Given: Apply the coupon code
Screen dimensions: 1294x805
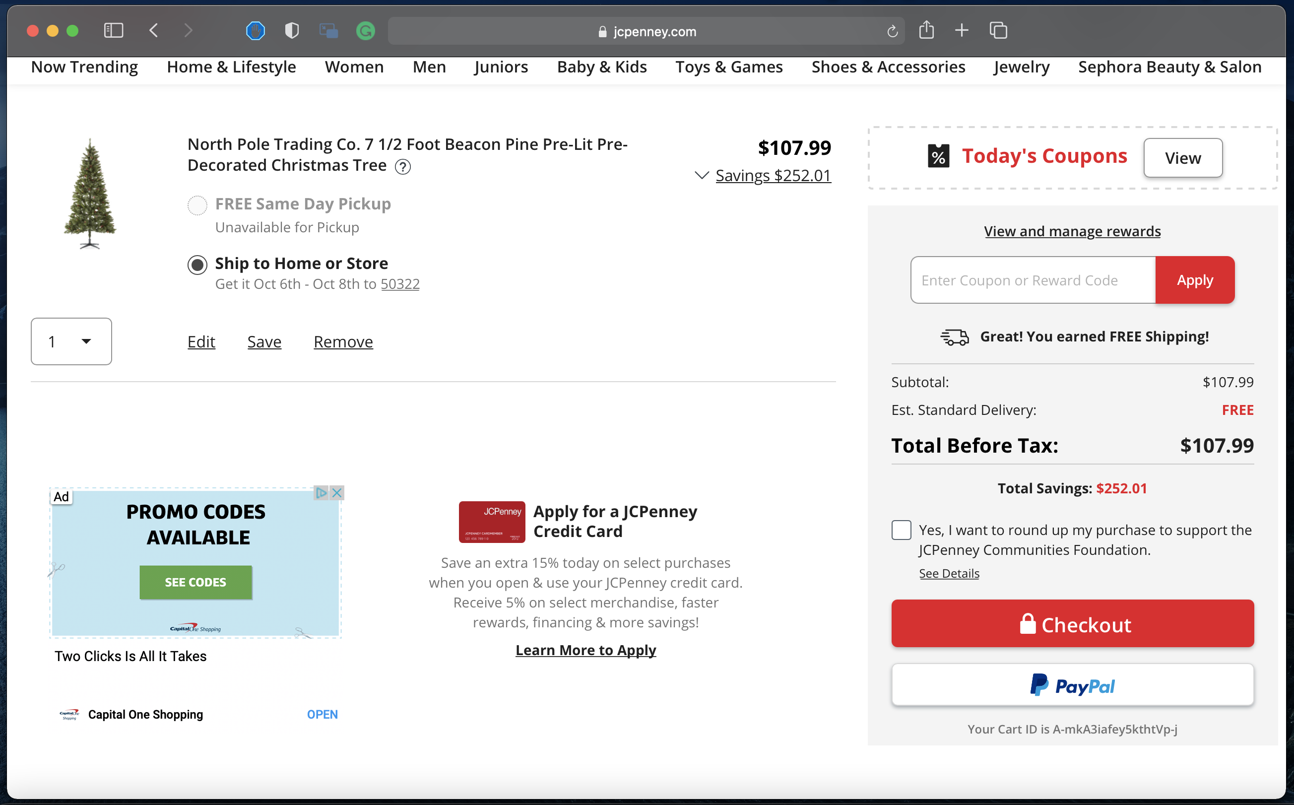Looking at the screenshot, I should pyautogui.click(x=1195, y=280).
